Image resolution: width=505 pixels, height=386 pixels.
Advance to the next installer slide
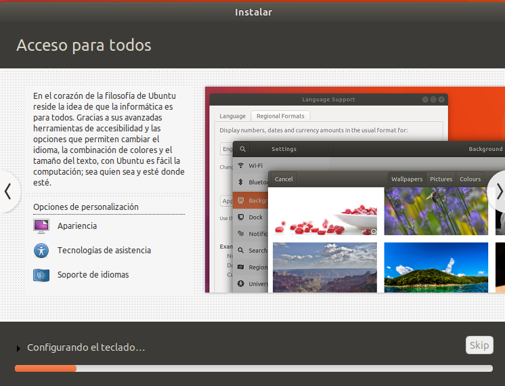498,192
